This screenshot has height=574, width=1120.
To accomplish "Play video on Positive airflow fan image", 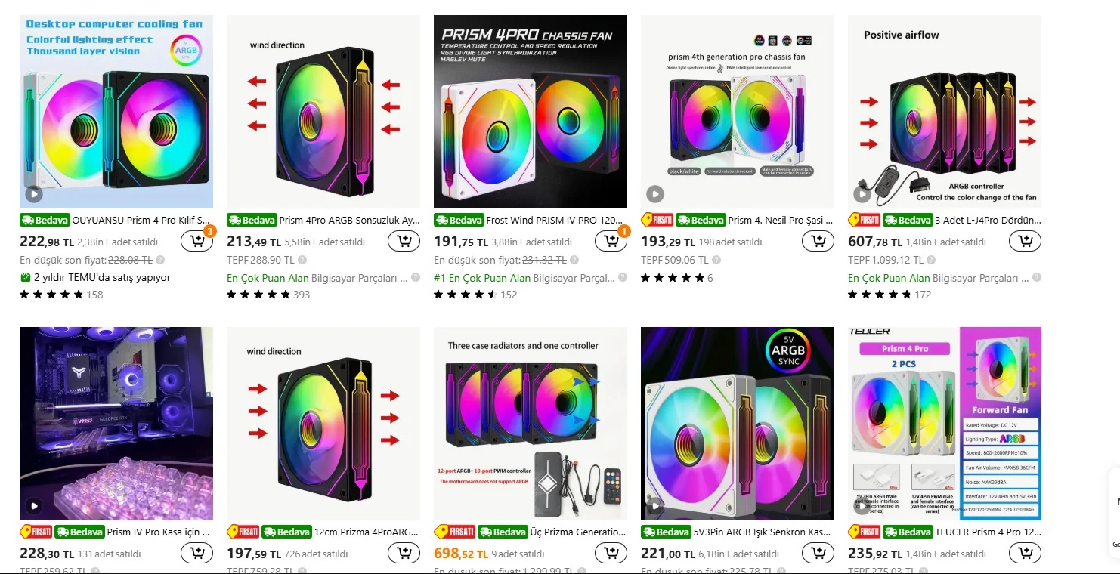I will pyautogui.click(x=862, y=194).
